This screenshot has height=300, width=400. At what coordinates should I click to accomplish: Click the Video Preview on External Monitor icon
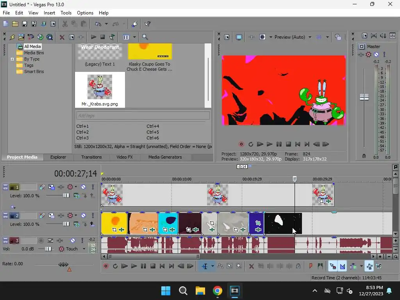pos(239,37)
